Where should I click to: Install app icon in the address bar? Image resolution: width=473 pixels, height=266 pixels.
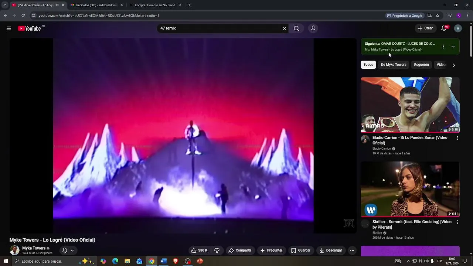click(x=429, y=16)
